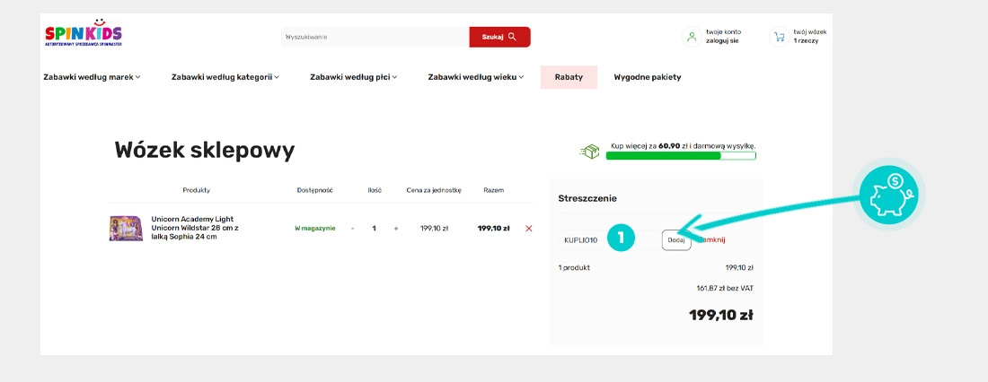The height and width of the screenshot is (382, 988).
Task: Open the Unicorn Academy product thumbnail
Action: [126, 229]
